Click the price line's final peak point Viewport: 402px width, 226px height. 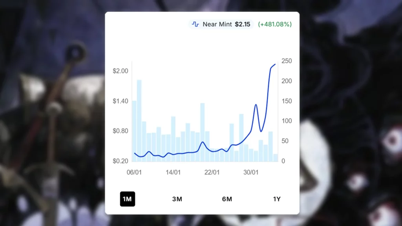(275, 64)
